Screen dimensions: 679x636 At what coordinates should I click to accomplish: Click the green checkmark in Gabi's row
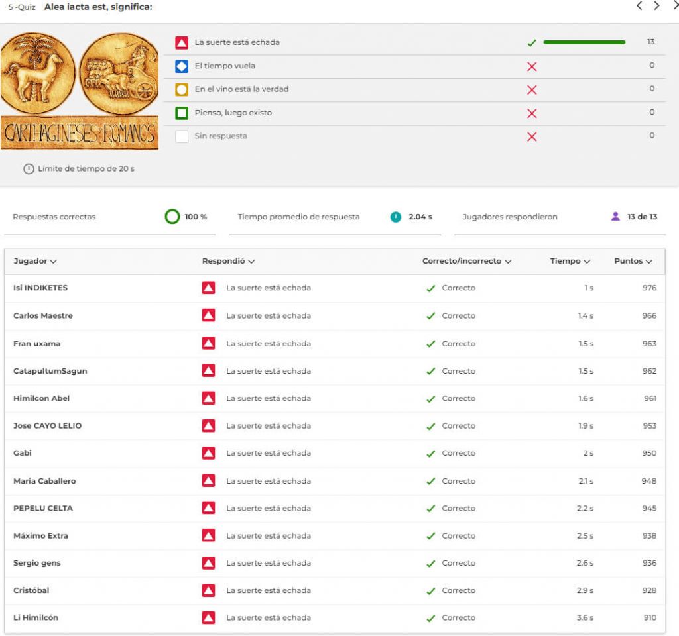(x=431, y=454)
